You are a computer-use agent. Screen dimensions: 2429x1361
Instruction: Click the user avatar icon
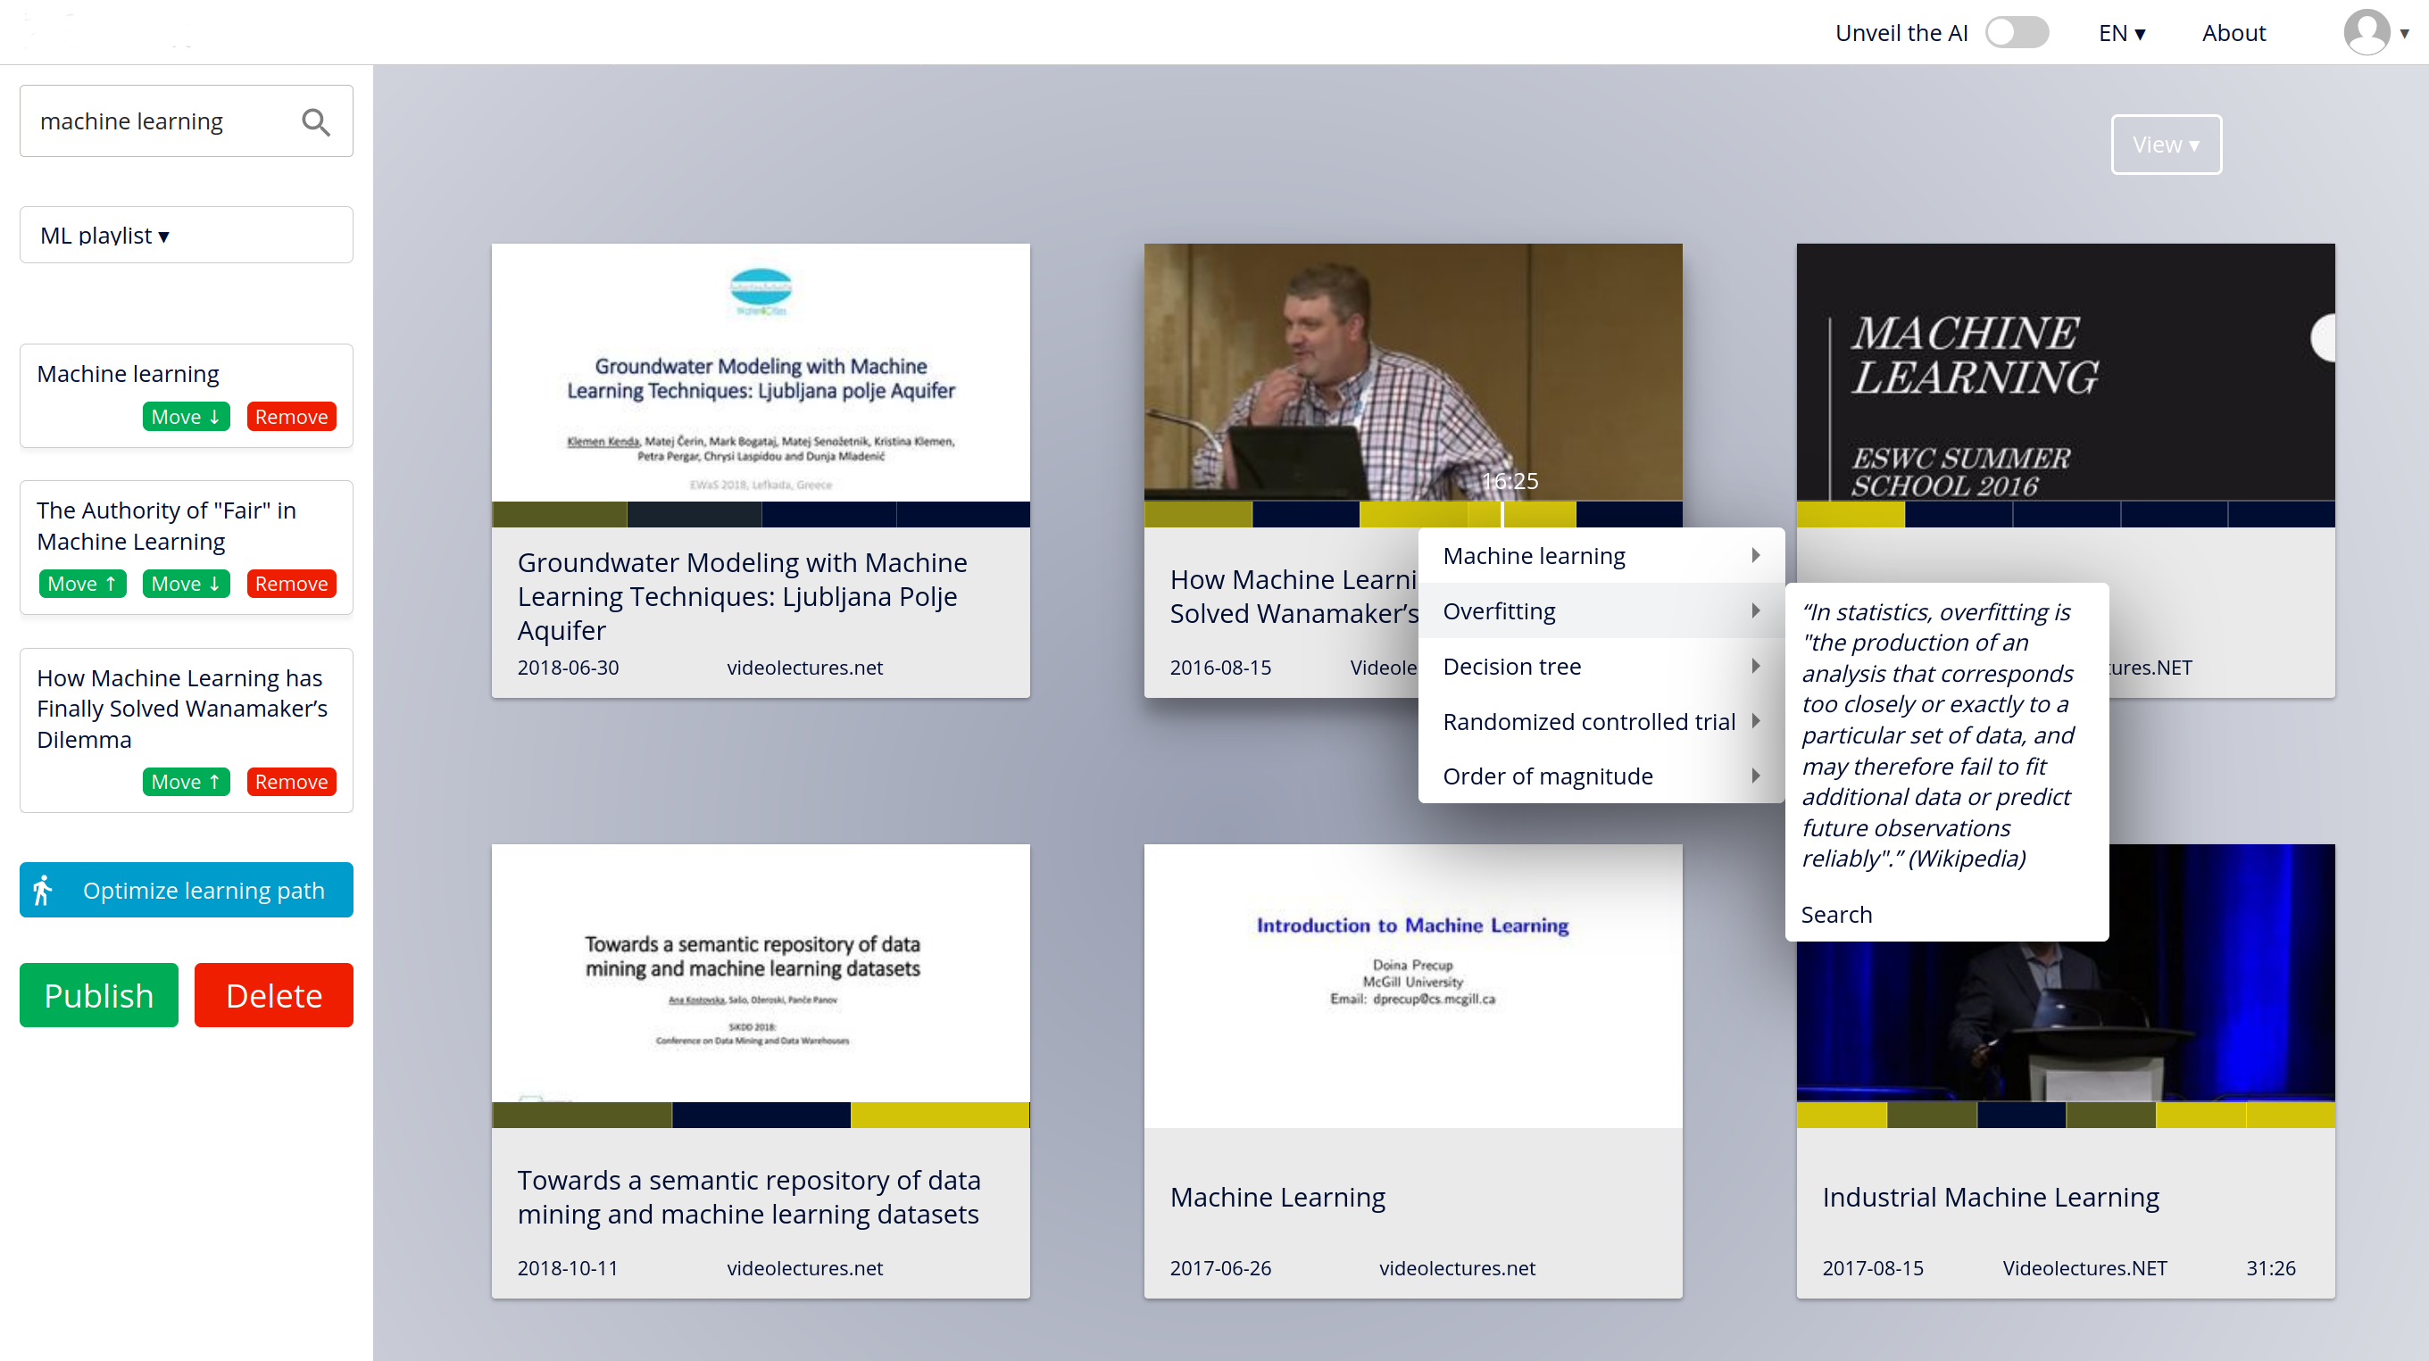point(2366,33)
